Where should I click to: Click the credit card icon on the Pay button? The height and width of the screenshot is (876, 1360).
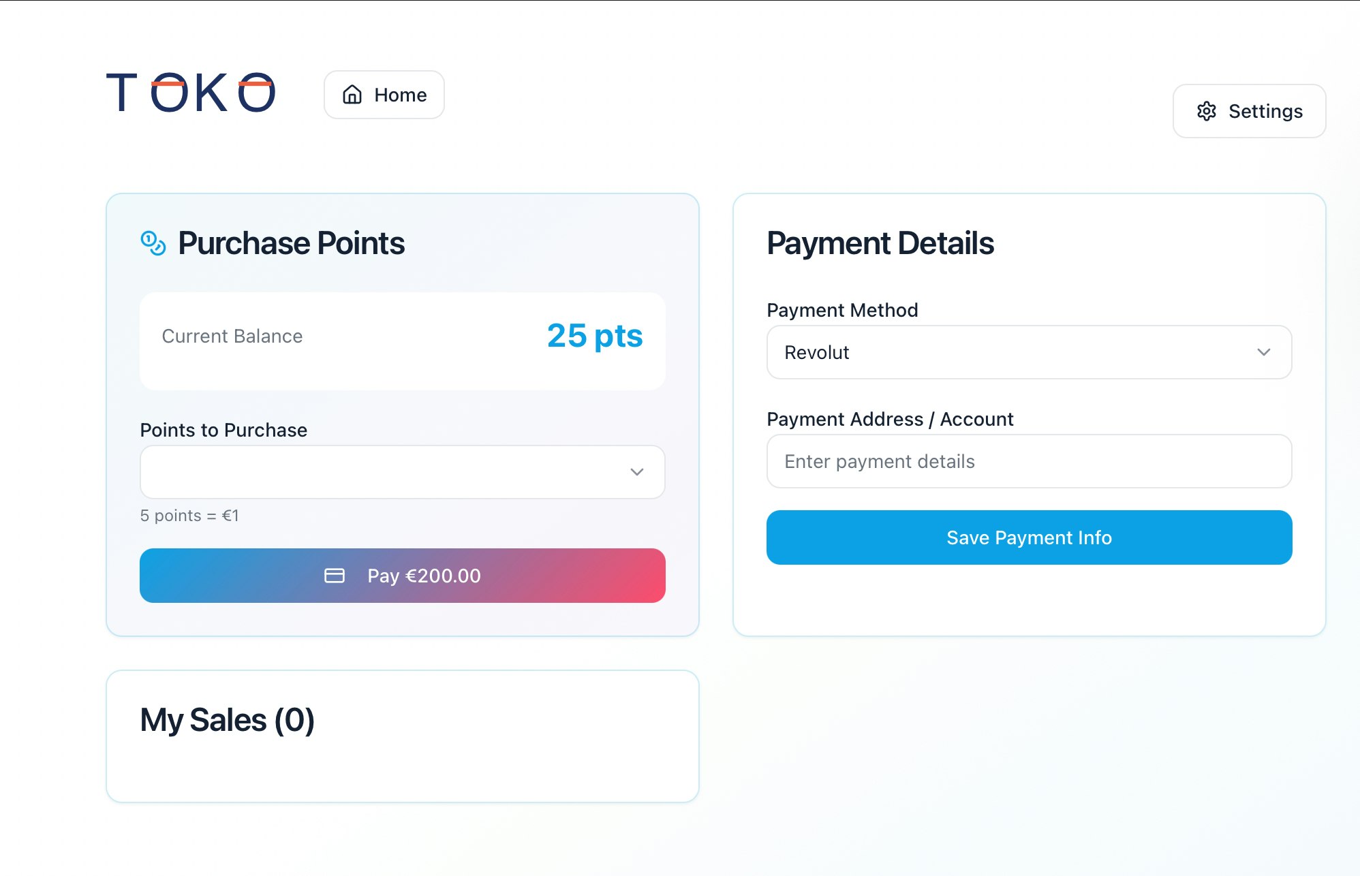pyautogui.click(x=335, y=576)
